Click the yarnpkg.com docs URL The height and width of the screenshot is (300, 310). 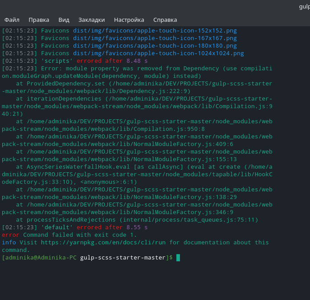pos(103,242)
